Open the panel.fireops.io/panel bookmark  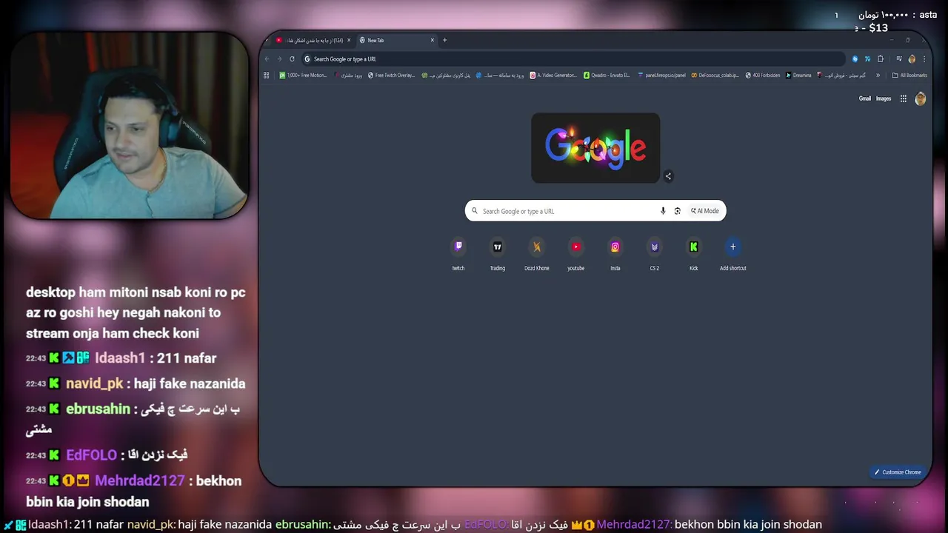click(661, 75)
